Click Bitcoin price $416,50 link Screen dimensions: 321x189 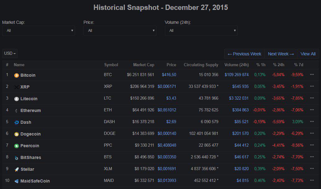click(169, 75)
